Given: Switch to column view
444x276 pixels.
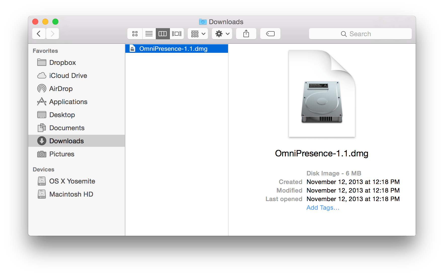Looking at the screenshot, I should pyautogui.click(x=163, y=34).
